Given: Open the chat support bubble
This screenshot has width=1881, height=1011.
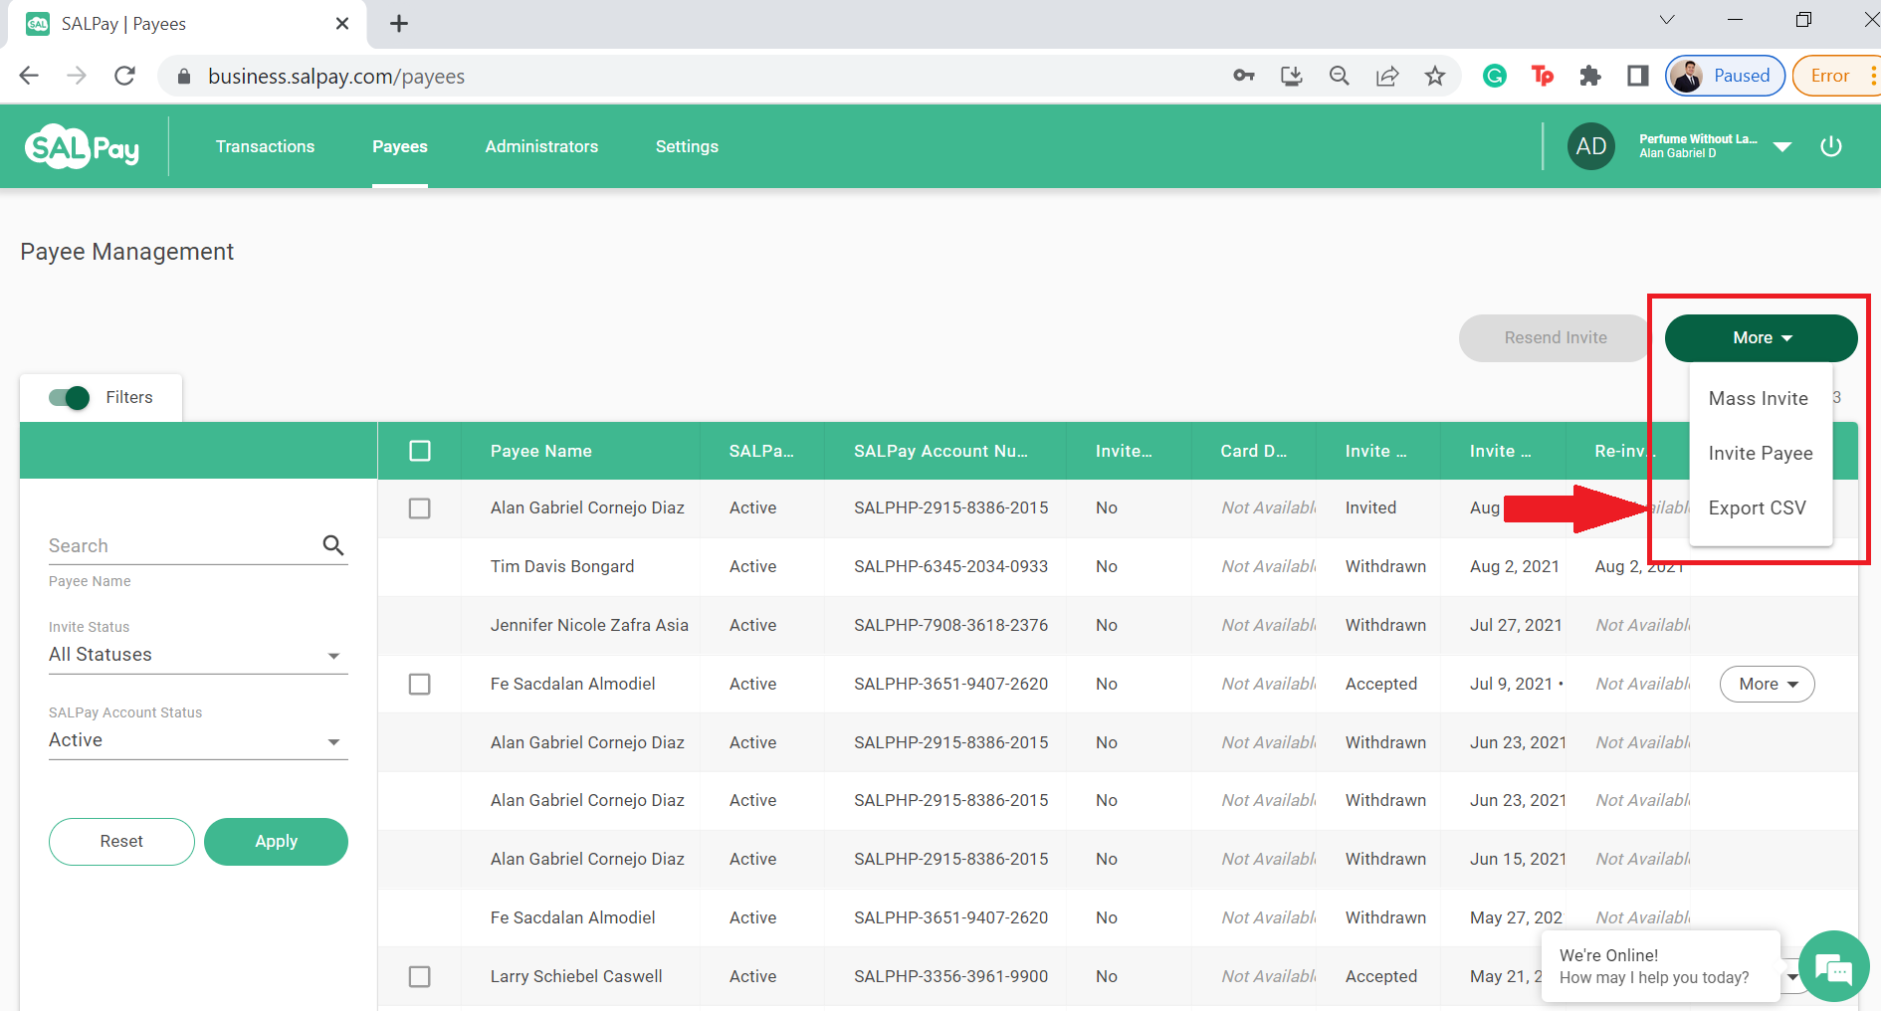Looking at the screenshot, I should pos(1832,966).
